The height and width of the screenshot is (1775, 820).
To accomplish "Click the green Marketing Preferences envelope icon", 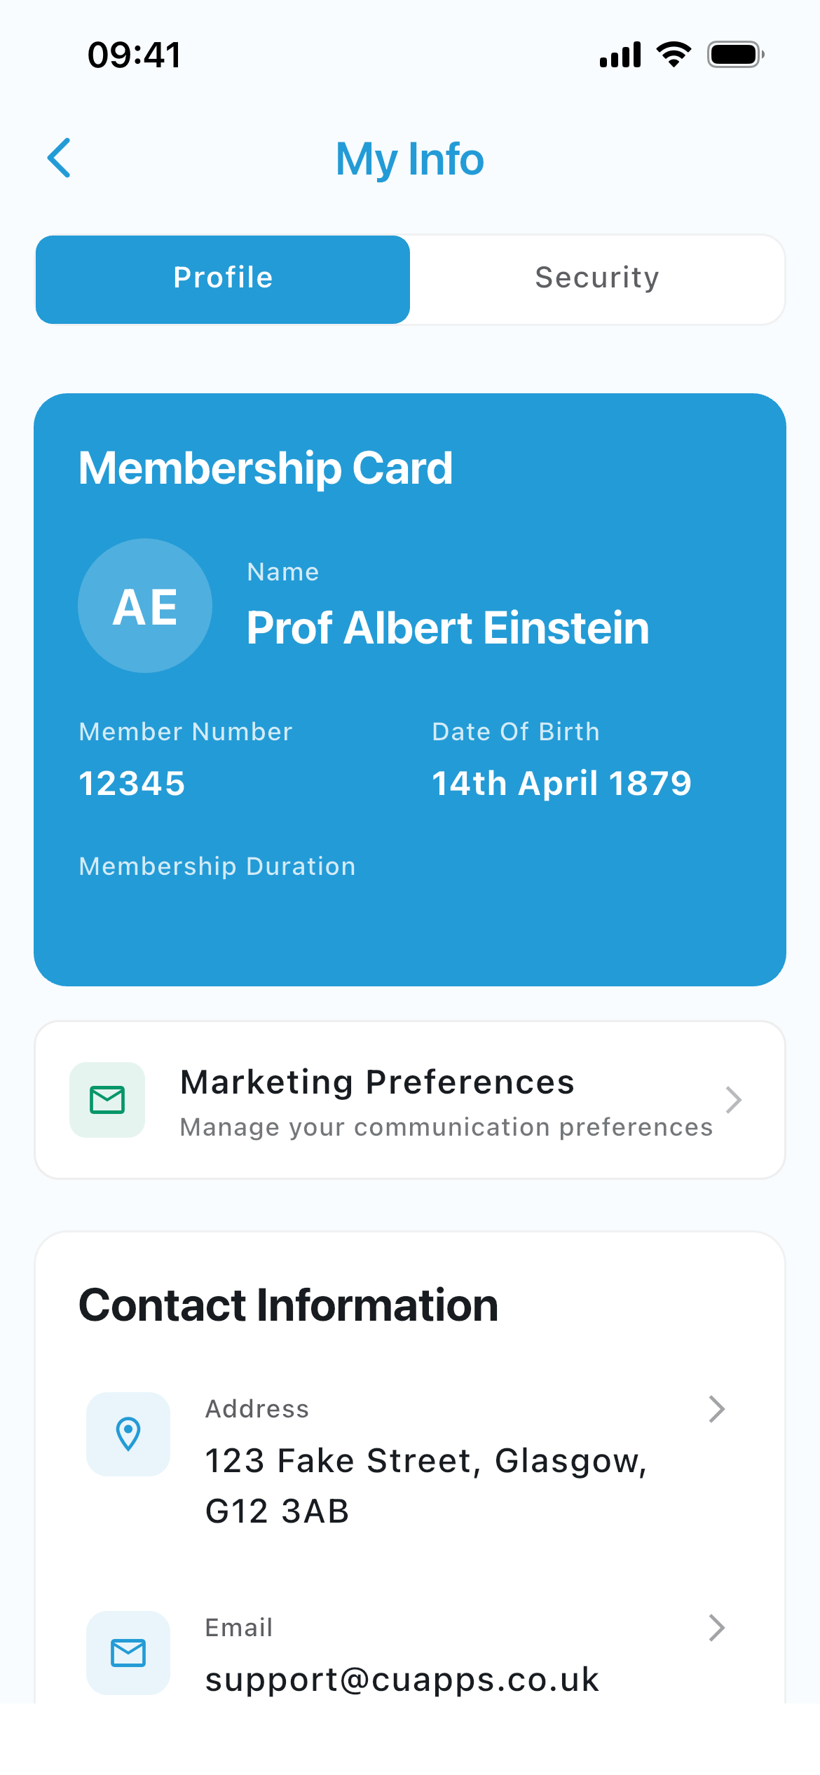I will pyautogui.click(x=107, y=1099).
